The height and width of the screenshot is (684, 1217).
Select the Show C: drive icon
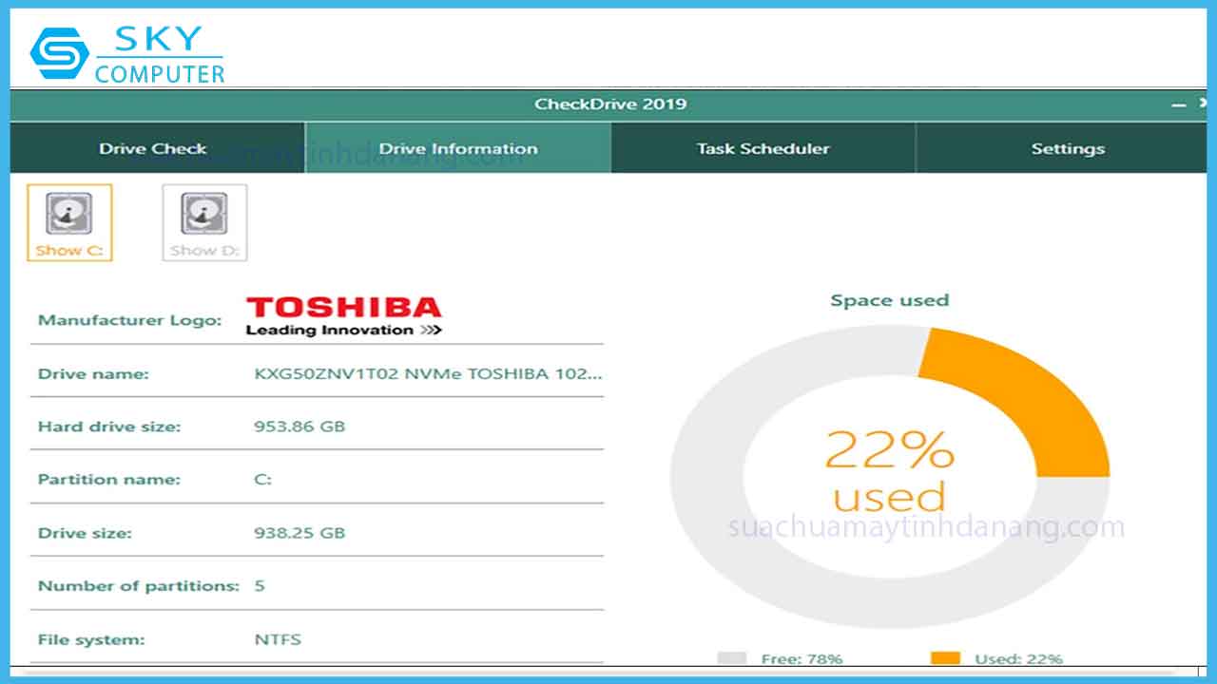(x=69, y=222)
